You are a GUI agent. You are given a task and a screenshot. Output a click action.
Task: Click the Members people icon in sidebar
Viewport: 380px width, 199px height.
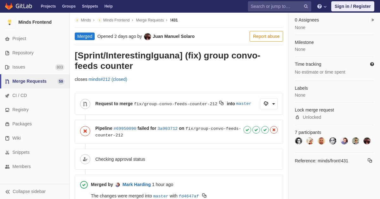pos(7,167)
